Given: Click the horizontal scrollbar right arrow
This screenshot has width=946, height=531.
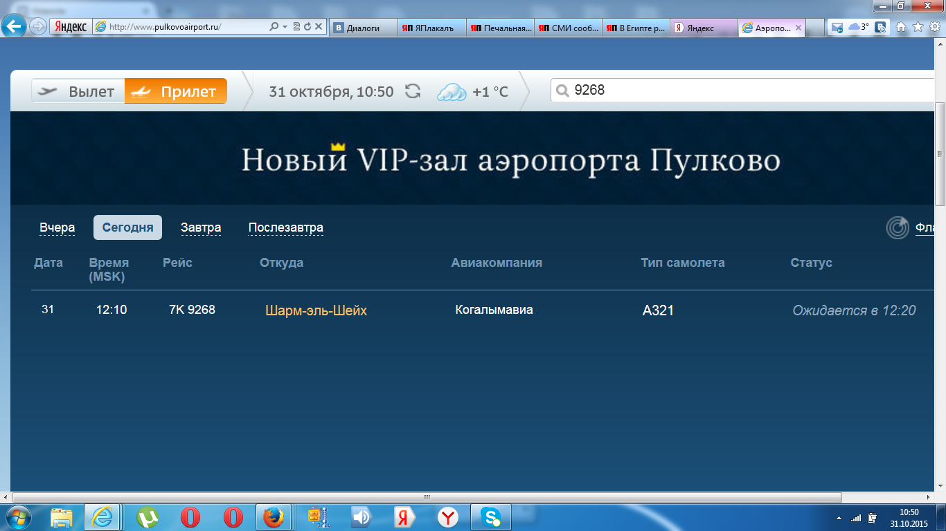Looking at the screenshot, I should [929, 497].
